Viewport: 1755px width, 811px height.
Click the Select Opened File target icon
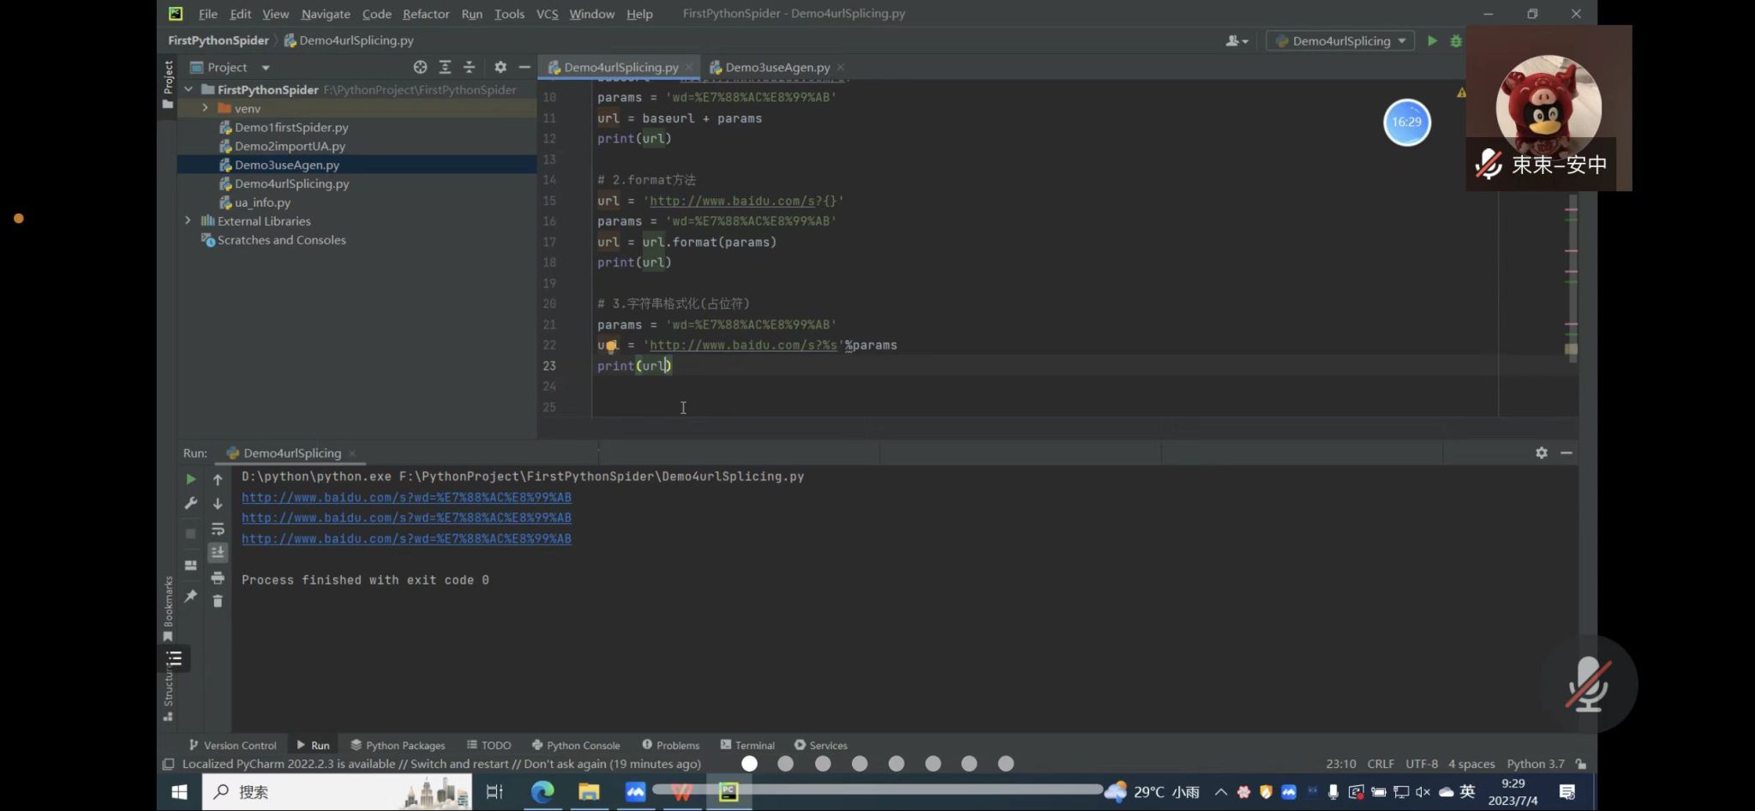420,67
